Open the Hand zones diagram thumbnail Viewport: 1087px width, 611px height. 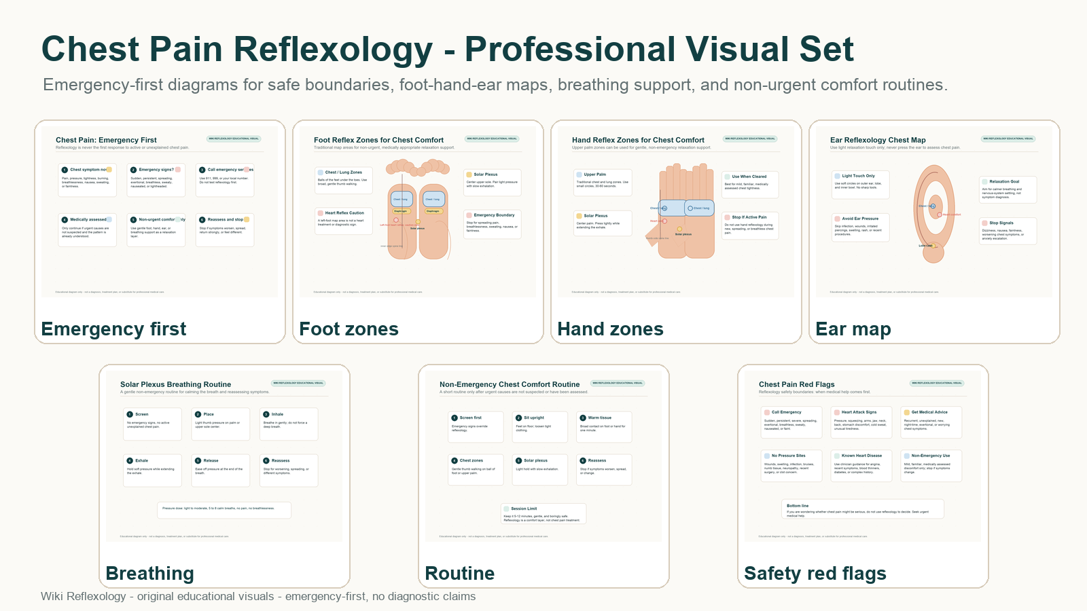coord(676,212)
